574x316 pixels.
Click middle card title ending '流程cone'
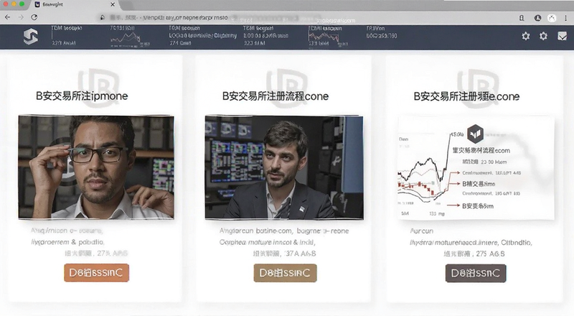point(276,96)
